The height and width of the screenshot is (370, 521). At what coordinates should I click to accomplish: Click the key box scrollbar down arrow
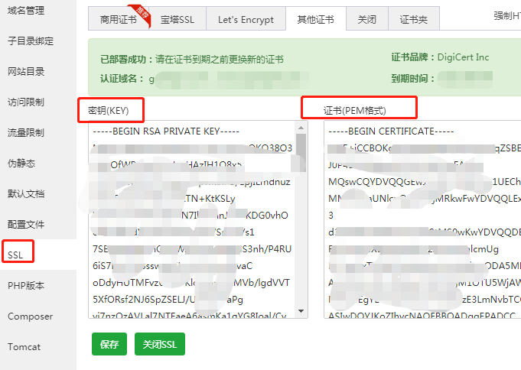point(301,311)
